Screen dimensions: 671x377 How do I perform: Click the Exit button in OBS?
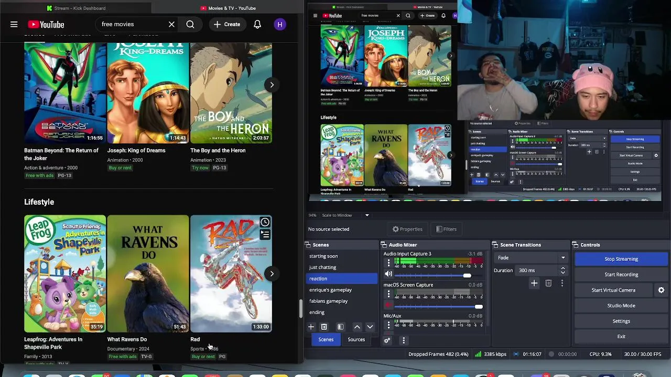click(621, 337)
